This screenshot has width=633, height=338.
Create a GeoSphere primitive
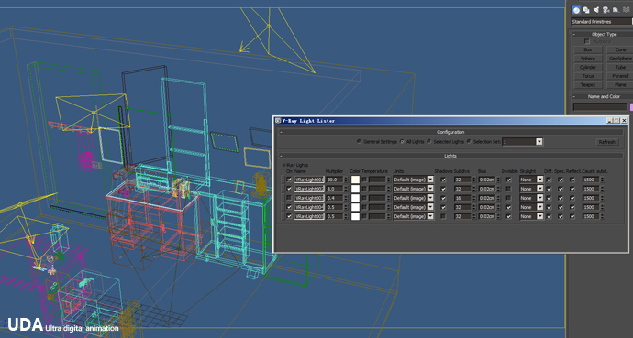point(620,59)
